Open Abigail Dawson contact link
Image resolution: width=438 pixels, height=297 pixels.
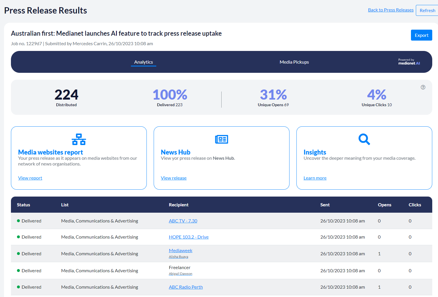[180, 274]
